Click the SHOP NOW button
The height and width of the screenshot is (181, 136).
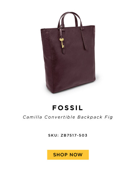pos(68,155)
